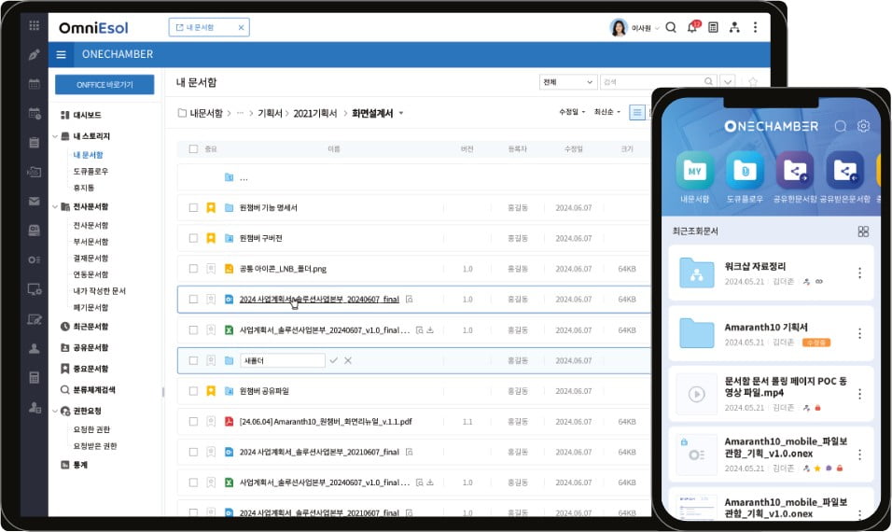The width and height of the screenshot is (892, 532).
Task: Check the 새폴더 row checkbox
Action: tap(193, 360)
